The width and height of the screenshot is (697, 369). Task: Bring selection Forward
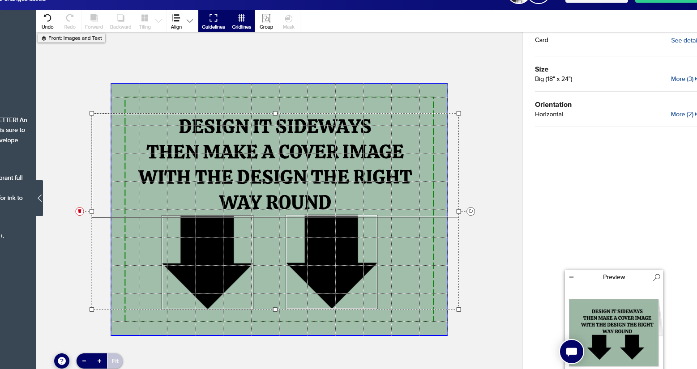pyautogui.click(x=94, y=21)
